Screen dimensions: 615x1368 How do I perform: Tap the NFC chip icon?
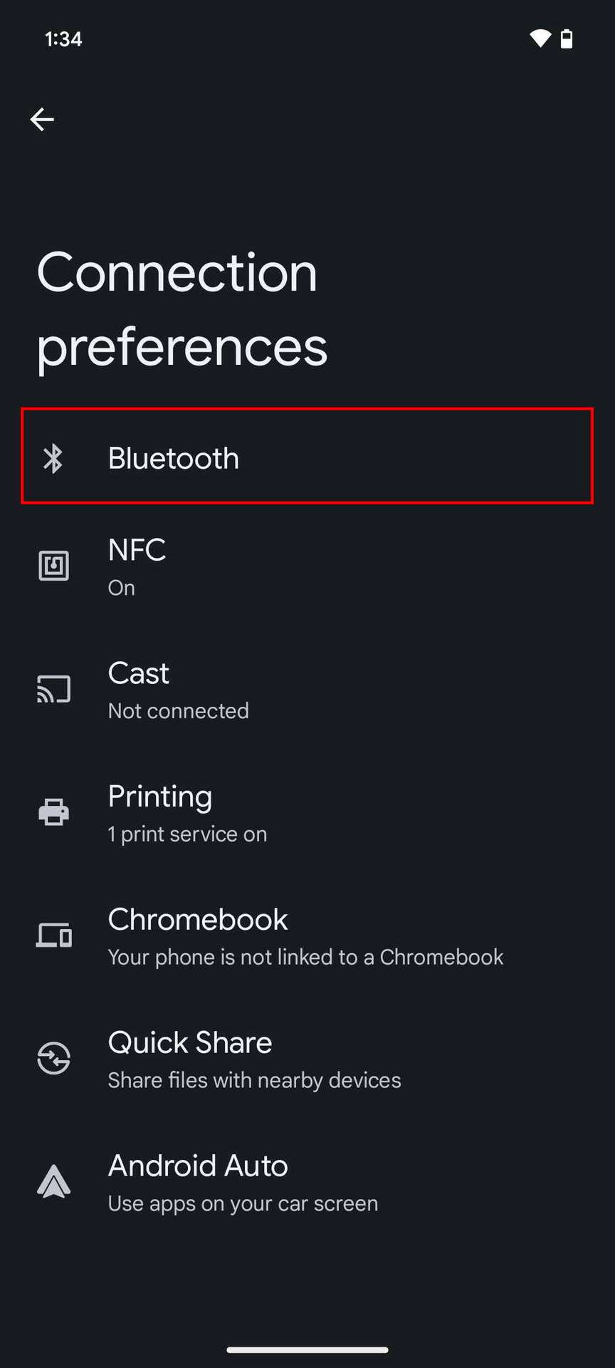[53, 566]
